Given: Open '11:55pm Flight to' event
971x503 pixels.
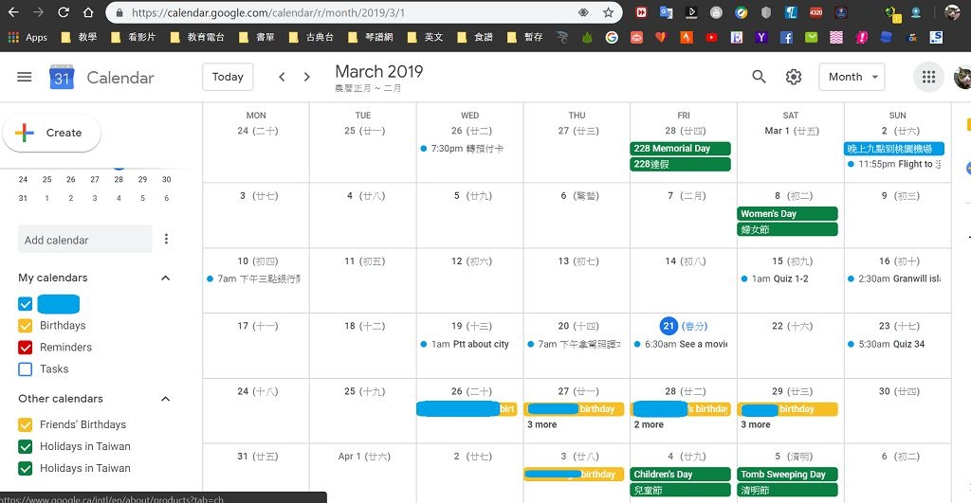Looking at the screenshot, I should [895, 164].
